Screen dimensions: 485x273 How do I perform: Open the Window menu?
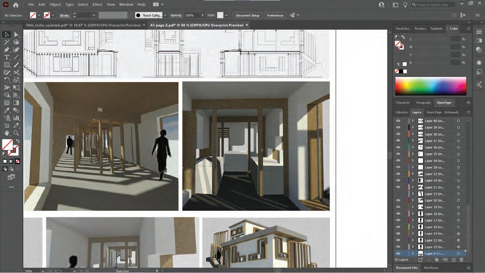coord(126,5)
